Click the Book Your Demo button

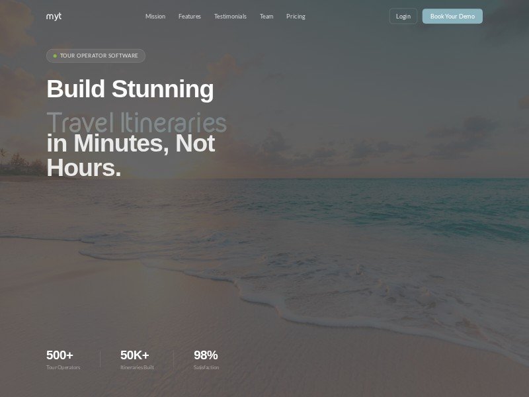452,16
